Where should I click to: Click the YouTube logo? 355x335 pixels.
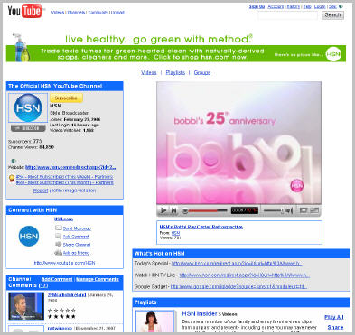pyautogui.click(x=24, y=11)
